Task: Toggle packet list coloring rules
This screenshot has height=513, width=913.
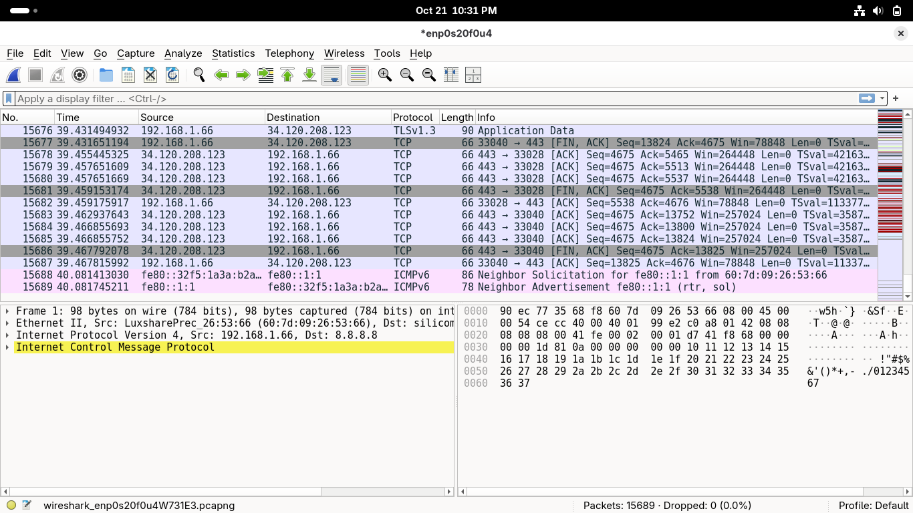Action: pos(358,75)
